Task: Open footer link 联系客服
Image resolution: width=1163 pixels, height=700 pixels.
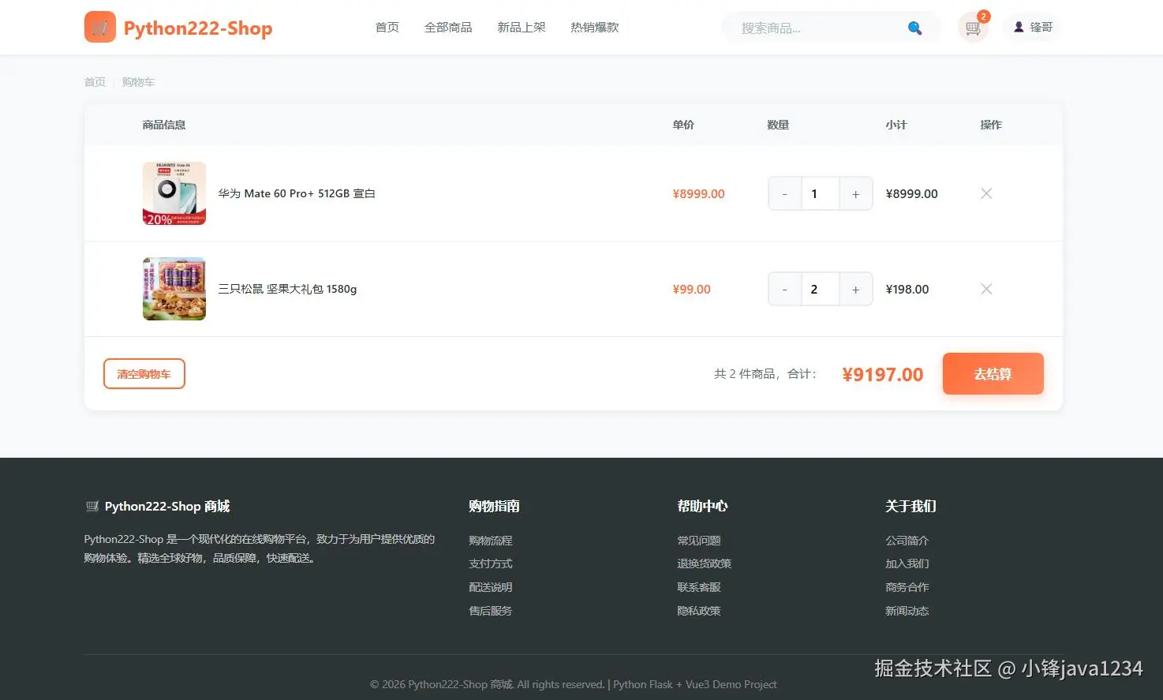Action: click(x=699, y=587)
